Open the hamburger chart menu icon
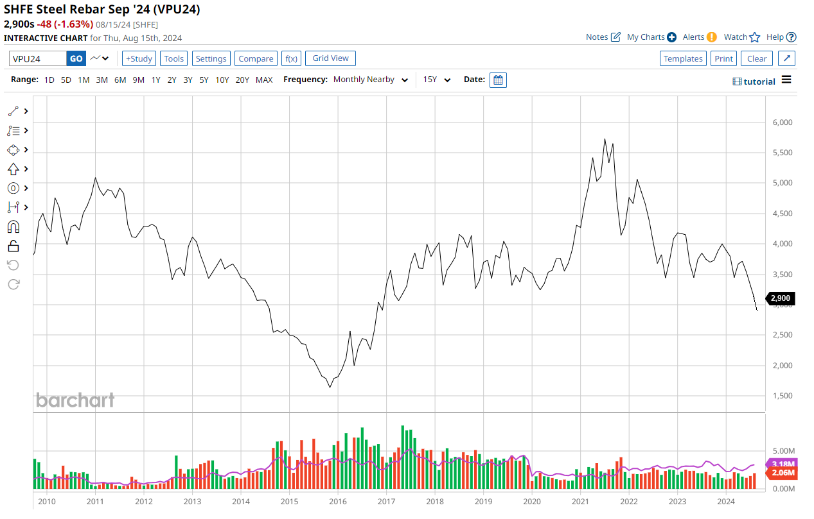Image resolution: width=814 pixels, height=519 pixels. (x=786, y=80)
